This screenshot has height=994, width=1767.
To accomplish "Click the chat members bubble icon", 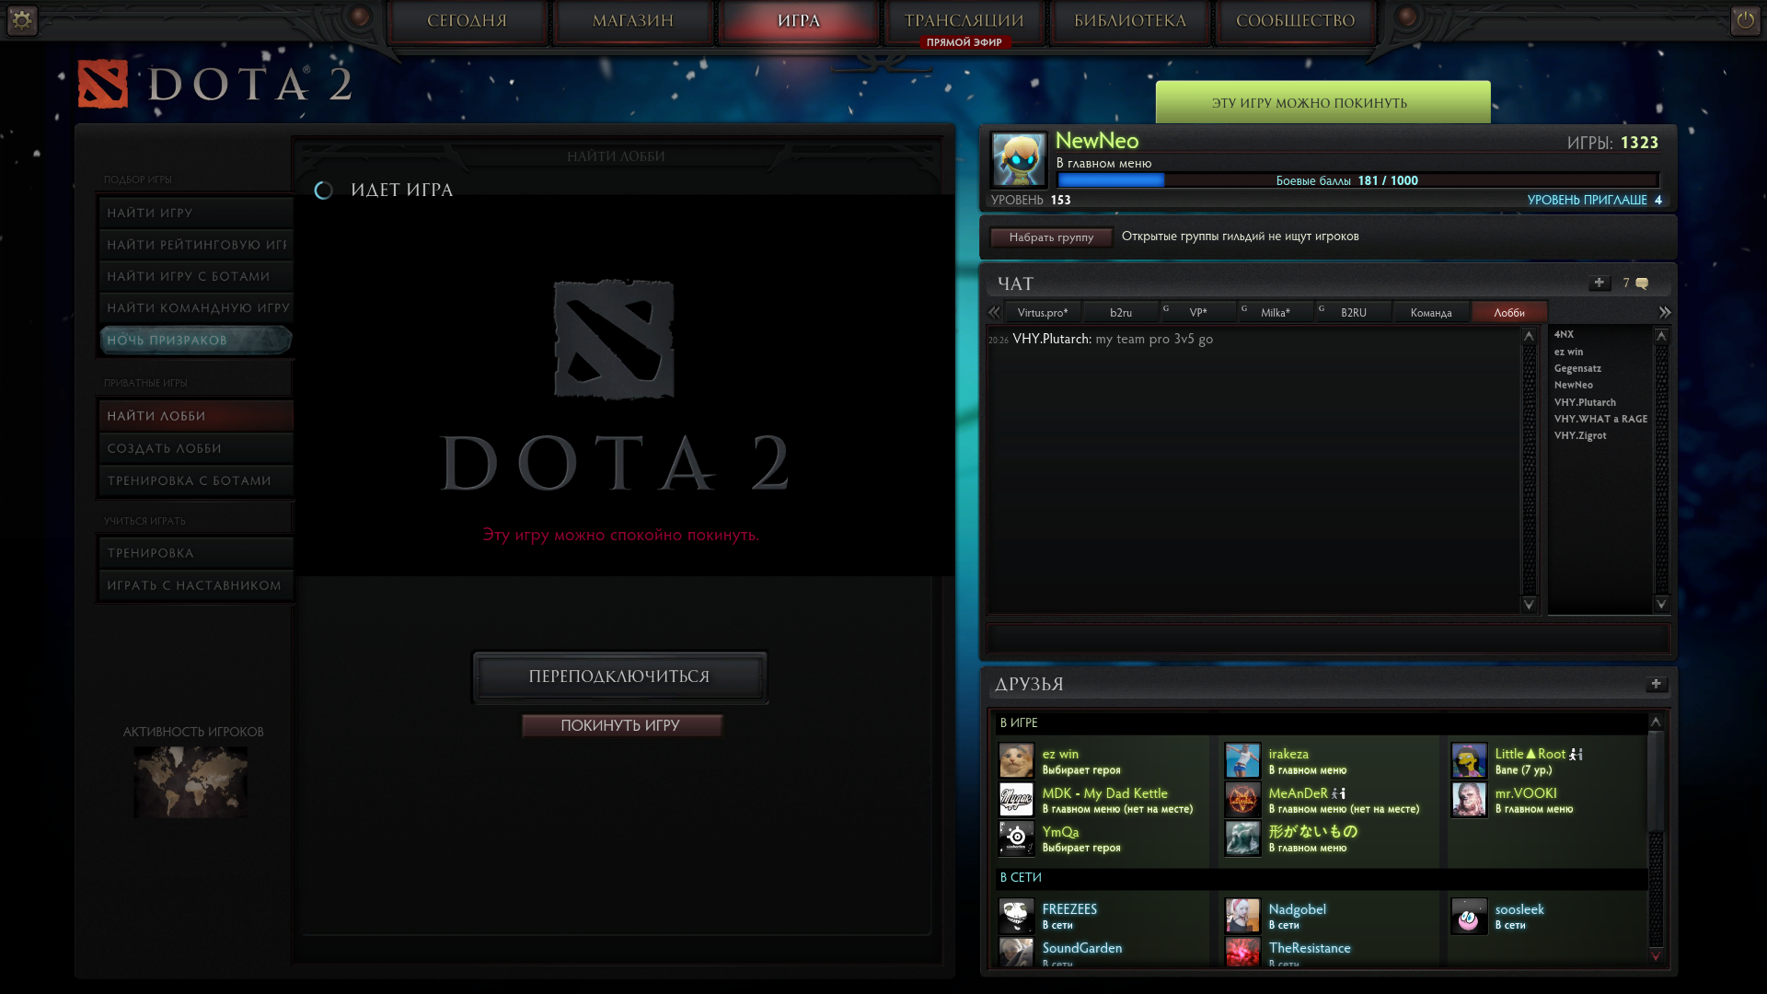I will coord(1642,283).
